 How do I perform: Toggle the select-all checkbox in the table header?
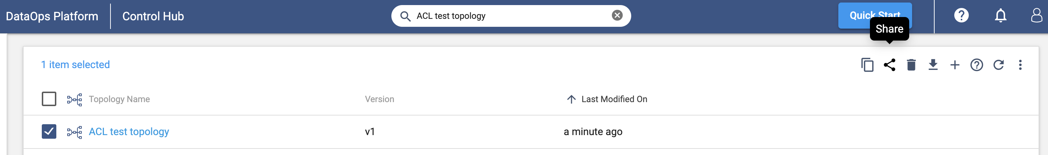tap(49, 99)
